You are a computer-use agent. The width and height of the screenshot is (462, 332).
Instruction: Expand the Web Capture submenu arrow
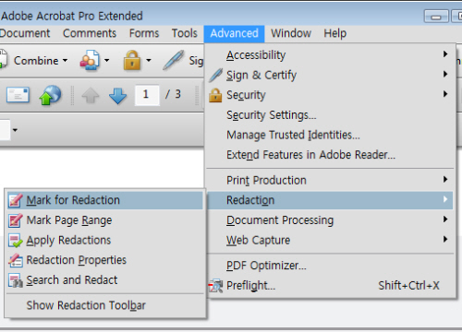coord(445,239)
